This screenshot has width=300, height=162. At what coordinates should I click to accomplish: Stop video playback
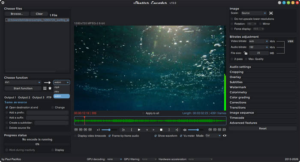[x=161, y=130]
